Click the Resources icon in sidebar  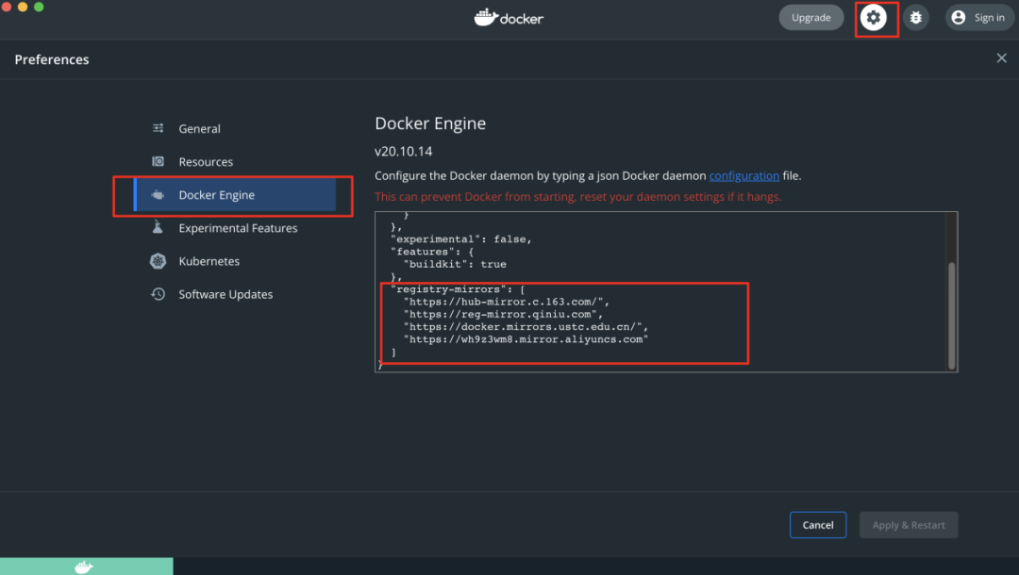159,162
